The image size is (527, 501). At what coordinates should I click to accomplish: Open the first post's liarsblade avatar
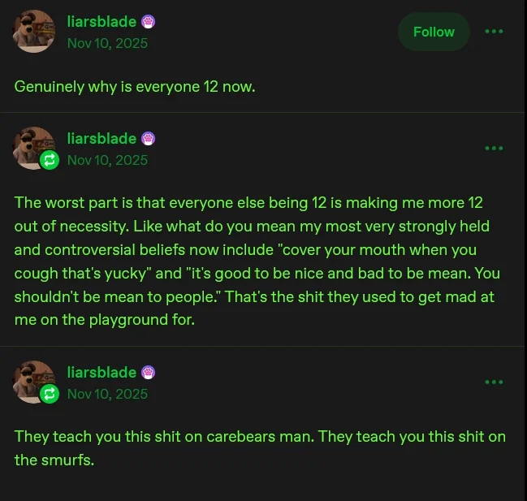click(34, 32)
